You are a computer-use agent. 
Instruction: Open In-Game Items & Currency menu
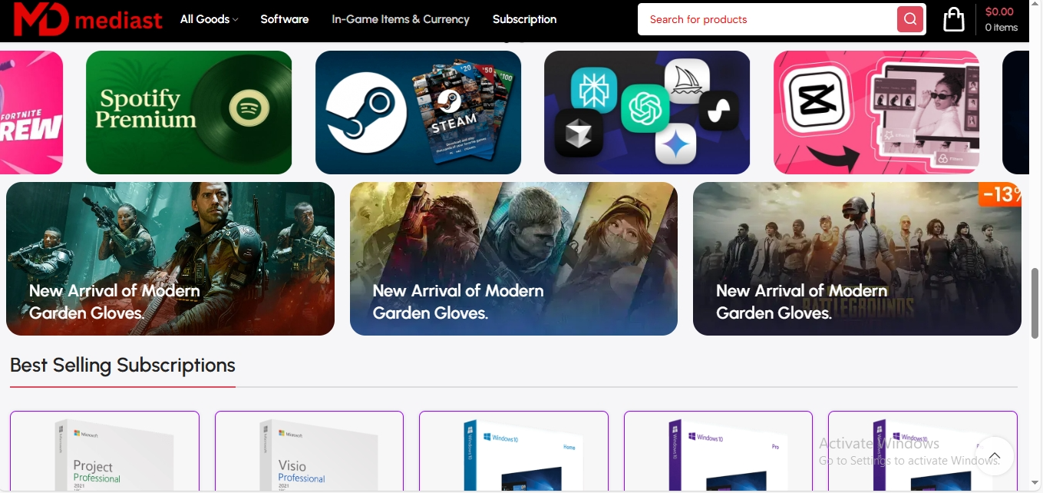coord(400,19)
